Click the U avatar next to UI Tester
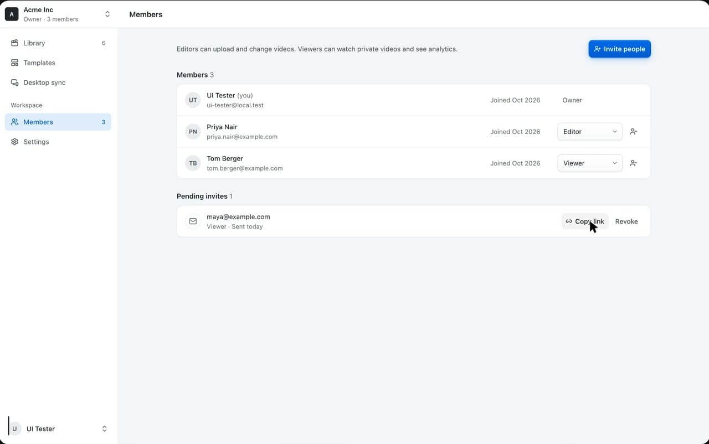The image size is (709, 444). pos(15,428)
